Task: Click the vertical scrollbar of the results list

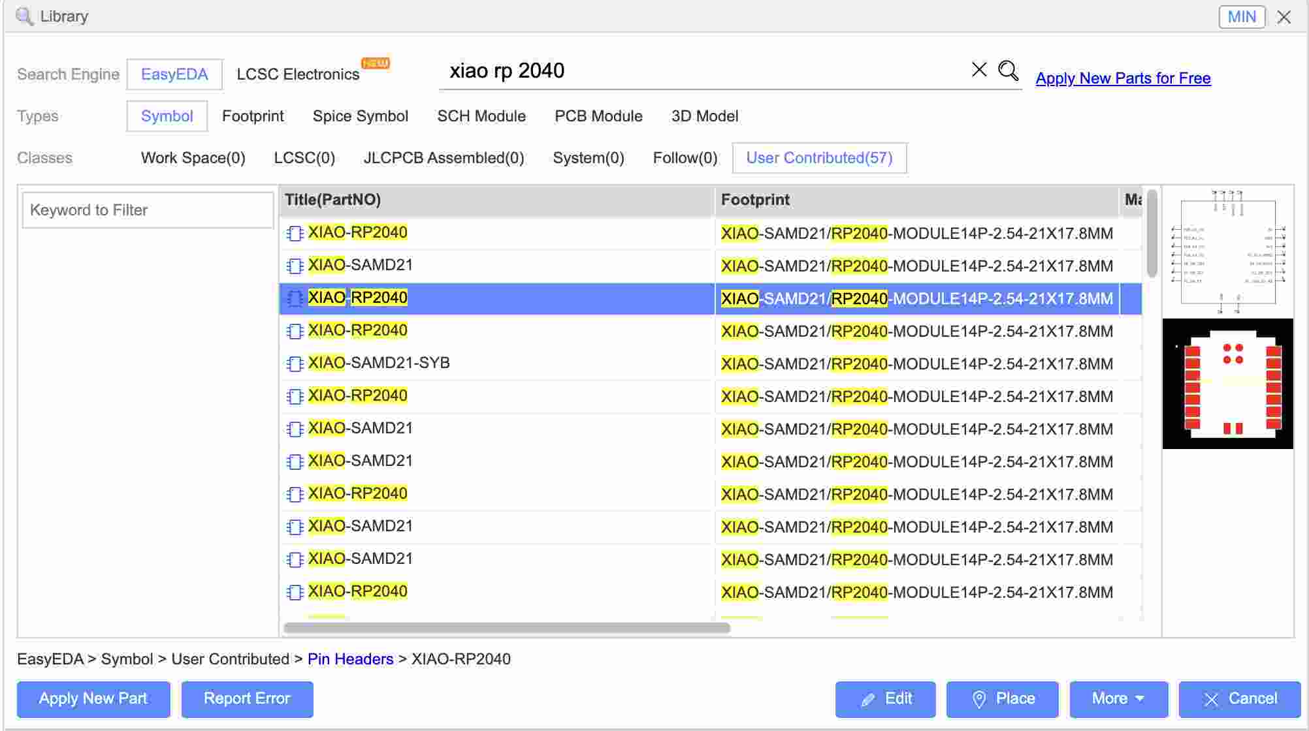Action: point(1152,233)
